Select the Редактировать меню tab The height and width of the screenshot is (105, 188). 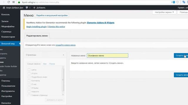(37, 36)
